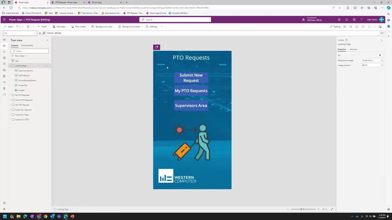Click inside the fx formula bar
The image size is (392, 220).
[92, 33]
